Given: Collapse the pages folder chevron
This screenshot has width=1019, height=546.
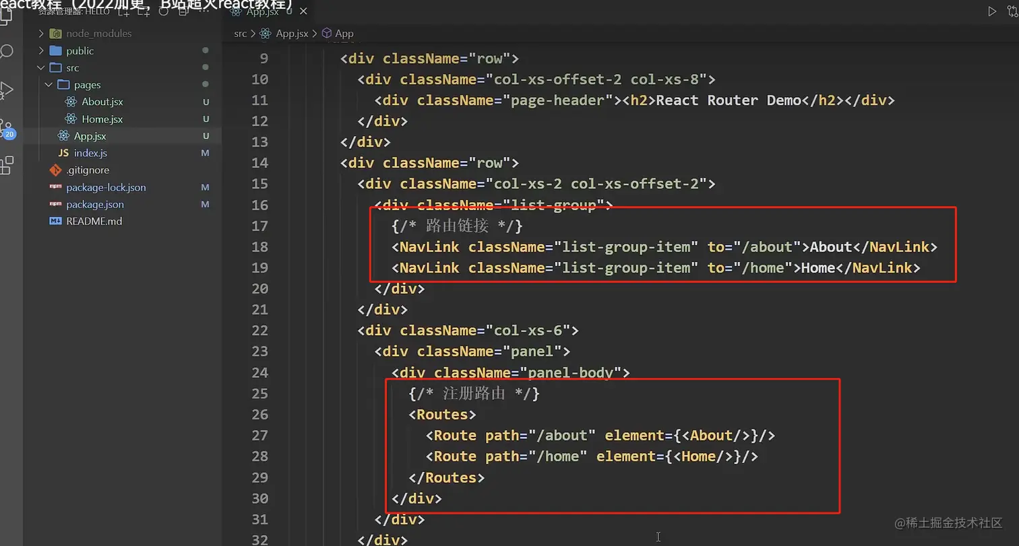Looking at the screenshot, I should tap(49, 85).
